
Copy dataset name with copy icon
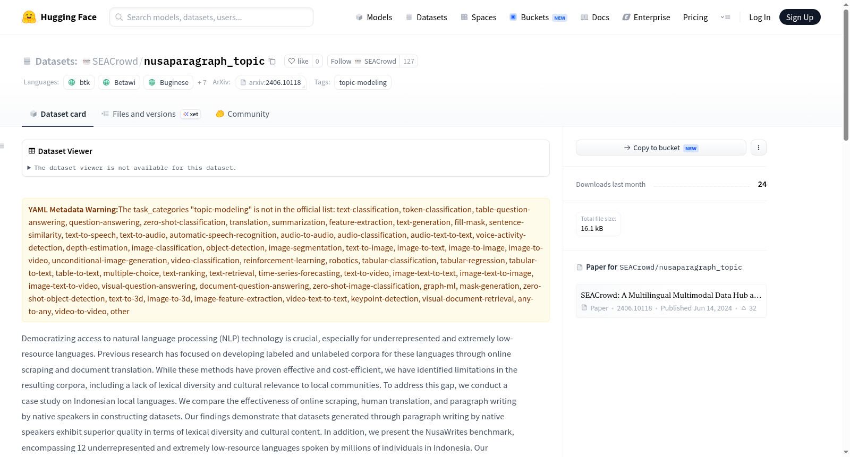(272, 61)
